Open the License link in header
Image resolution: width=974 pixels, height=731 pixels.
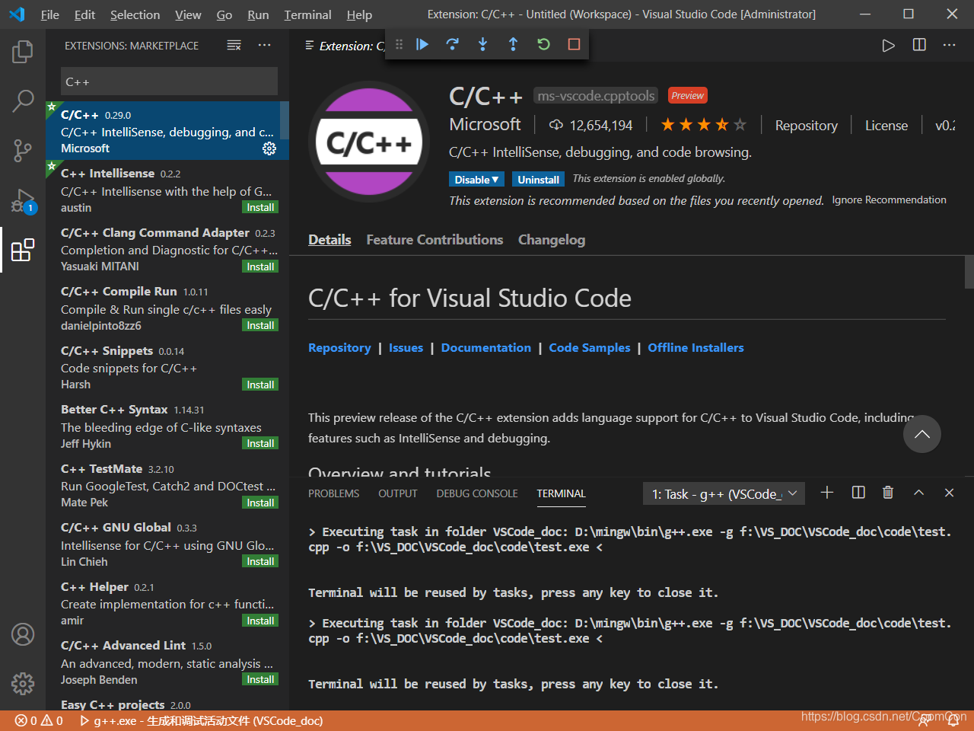(886, 126)
